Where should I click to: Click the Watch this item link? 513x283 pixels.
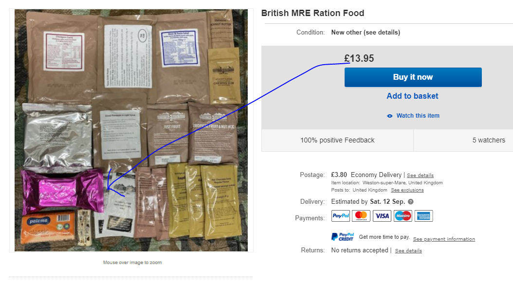[x=418, y=116]
